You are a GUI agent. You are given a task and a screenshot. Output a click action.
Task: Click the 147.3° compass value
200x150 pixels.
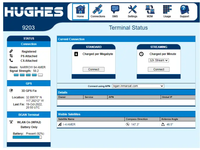point(135,124)
